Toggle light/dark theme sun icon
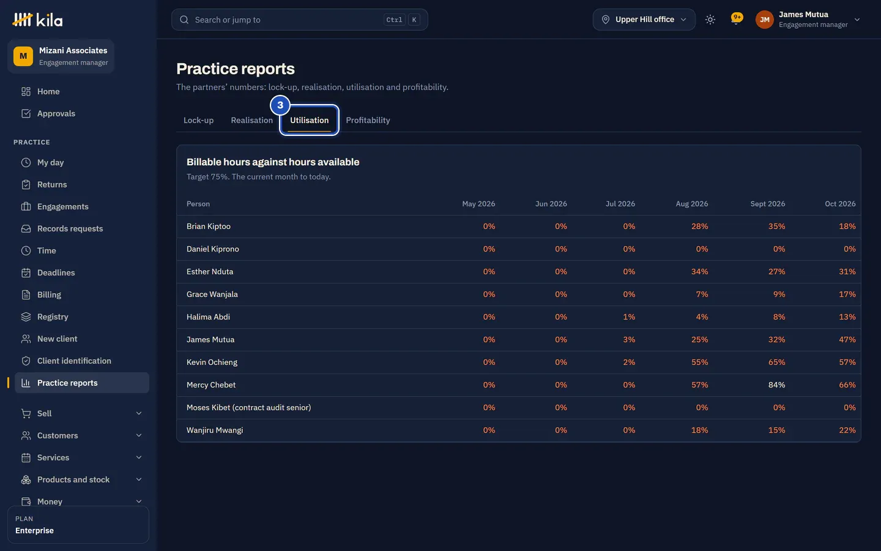Screen dimensions: 881x551 [710, 20]
